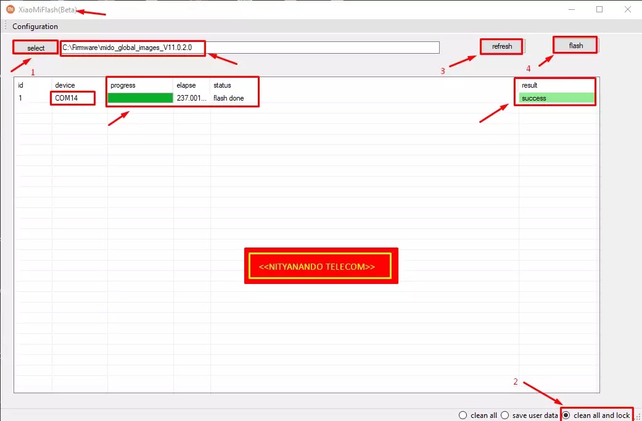This screenshot has height=421, width=642.
Task: Click the success result cell
Action: point(556,98)
